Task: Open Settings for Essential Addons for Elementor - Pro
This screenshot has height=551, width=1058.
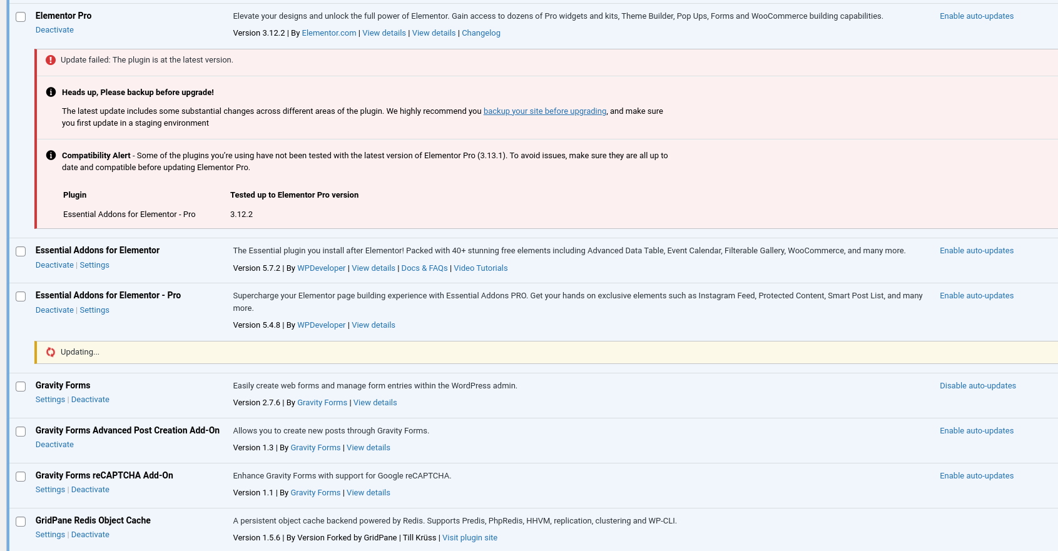Action: tap(94, 310)
